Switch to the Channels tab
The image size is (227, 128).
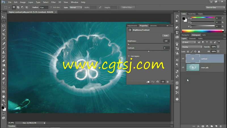point(192,38)
